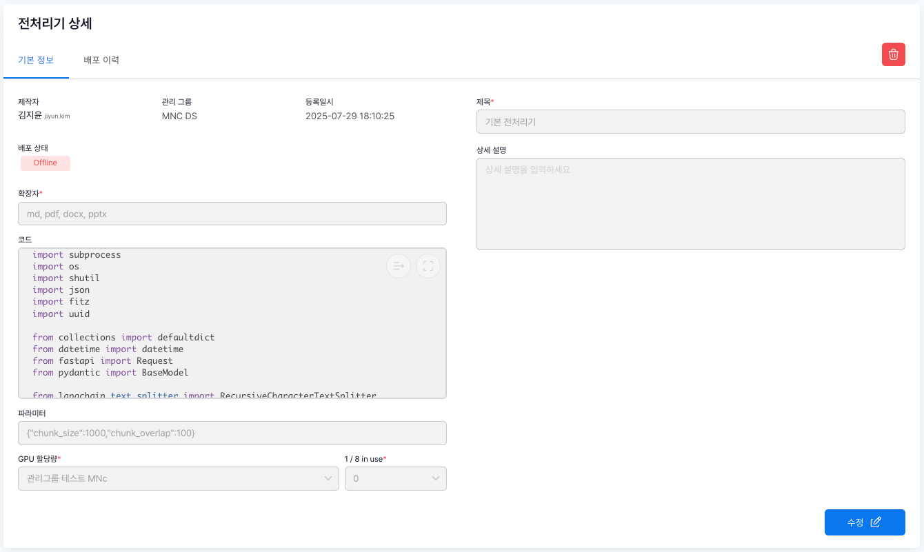The image size is (924, 552).
Task: Click the Offline deployment status badge
Action: [x=46, y=163]
